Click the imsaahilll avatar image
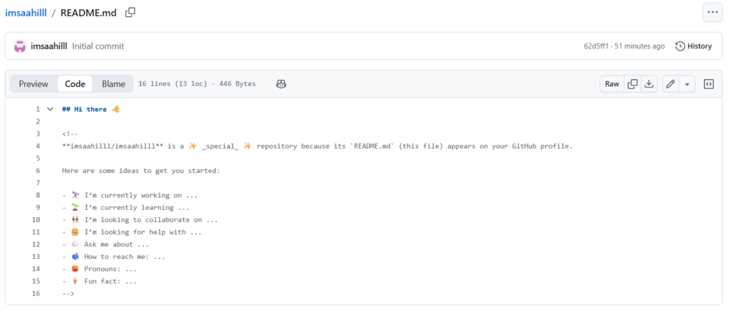This screenshot has height=311, width=729. click(19, 46)
